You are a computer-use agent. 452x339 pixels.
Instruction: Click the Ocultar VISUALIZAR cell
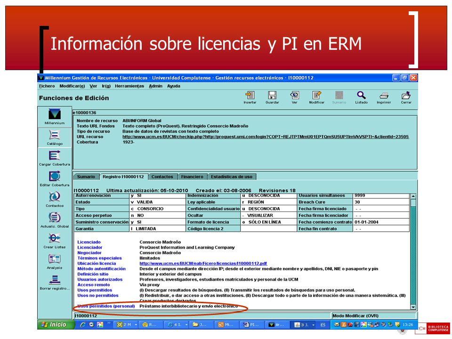pos(269,215)
